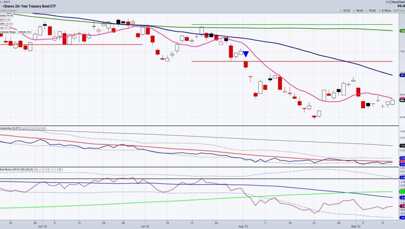Click the iShares 20+ Year Treasury Bond ETF title
Screen dimensions: 405x229
click(x=29, y=6)
